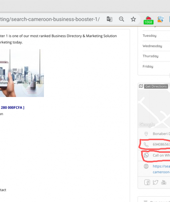Click the Get Directions button
The image size is (170, 202).
click(x=156, y=86)
